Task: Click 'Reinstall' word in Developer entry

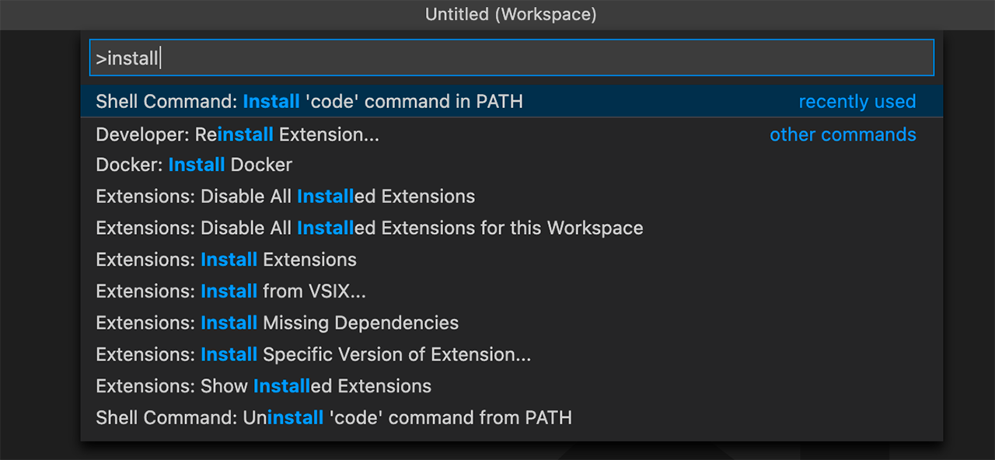Action: point(234,134)
